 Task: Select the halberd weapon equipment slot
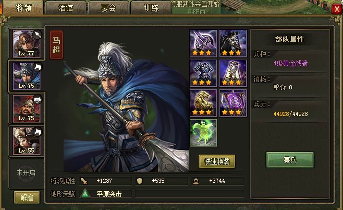203,43
